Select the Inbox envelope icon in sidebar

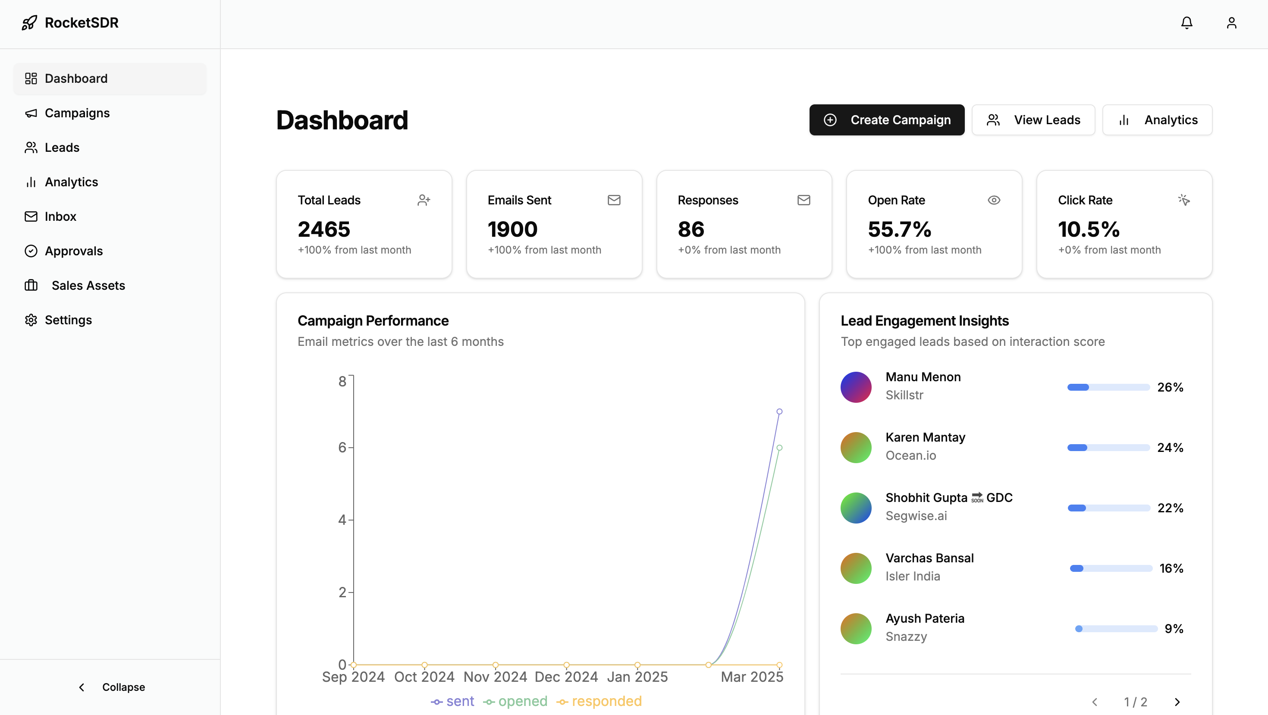click(31, 216)
